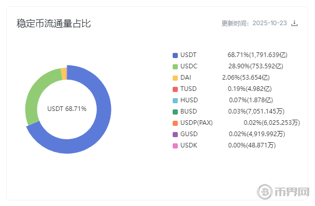Toggle the TUSD series via its legend name

[189, 89]
